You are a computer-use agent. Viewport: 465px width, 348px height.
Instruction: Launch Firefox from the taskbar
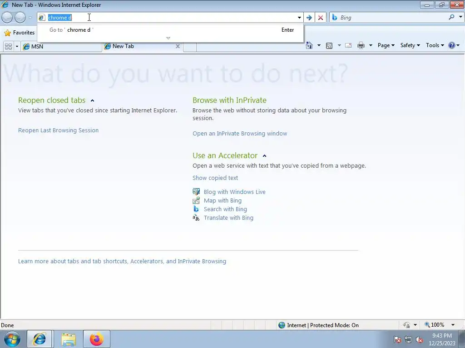click(97, 339)
